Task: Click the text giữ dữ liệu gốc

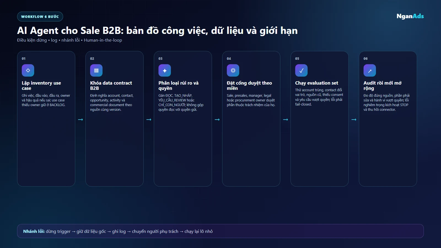Action: tap(91, 231)
